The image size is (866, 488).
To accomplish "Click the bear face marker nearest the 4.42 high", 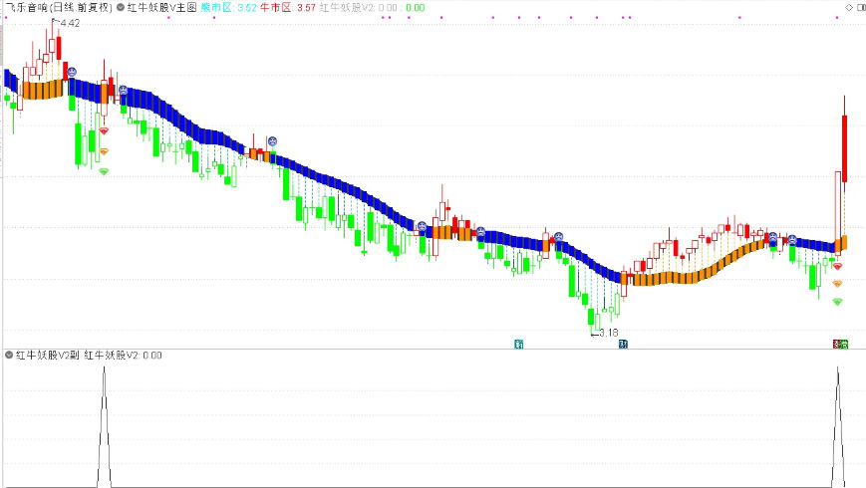I will coord(72,72).
